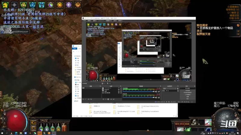The image size is (241, 135).
Task: Increase transition duration with stepper arrow
Action: coord(178,90)
